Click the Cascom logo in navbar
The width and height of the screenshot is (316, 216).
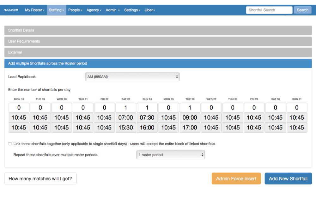click(11, 10)
